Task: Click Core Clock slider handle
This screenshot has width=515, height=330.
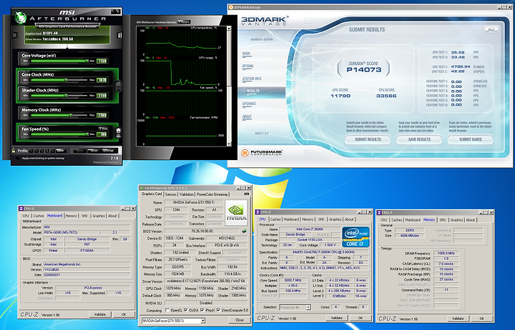Action: [x=66, y=80]
